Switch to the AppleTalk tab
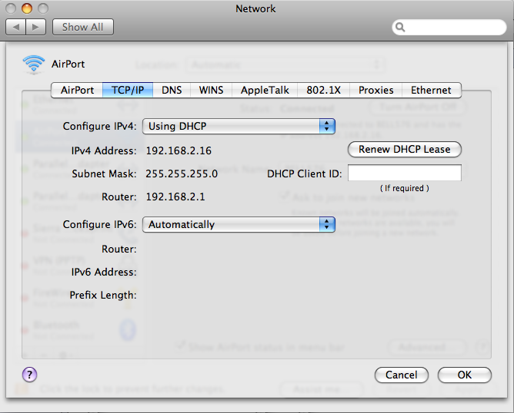Image resolution: width=514 pixels, height=413 pixels. pos(265,90)
